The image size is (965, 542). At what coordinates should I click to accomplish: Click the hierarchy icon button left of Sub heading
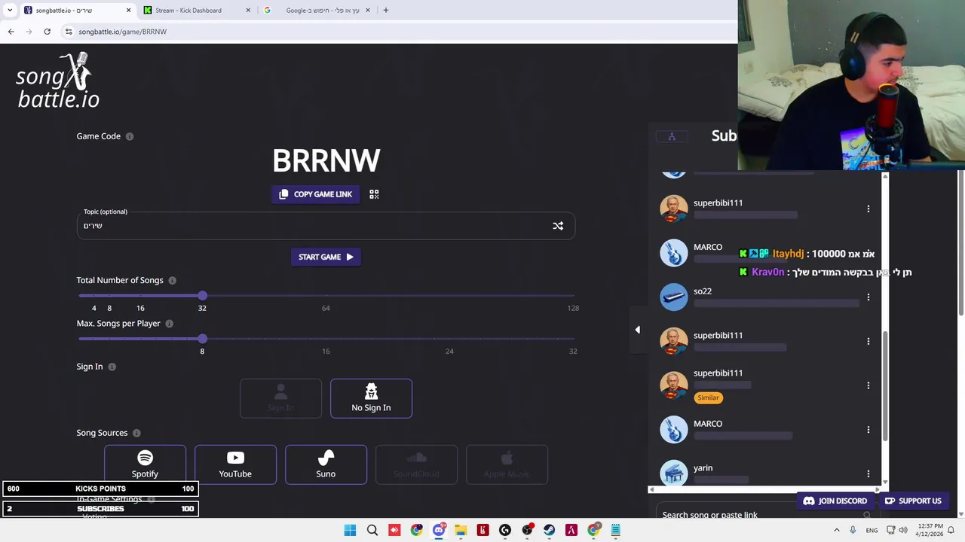[672, 136]
